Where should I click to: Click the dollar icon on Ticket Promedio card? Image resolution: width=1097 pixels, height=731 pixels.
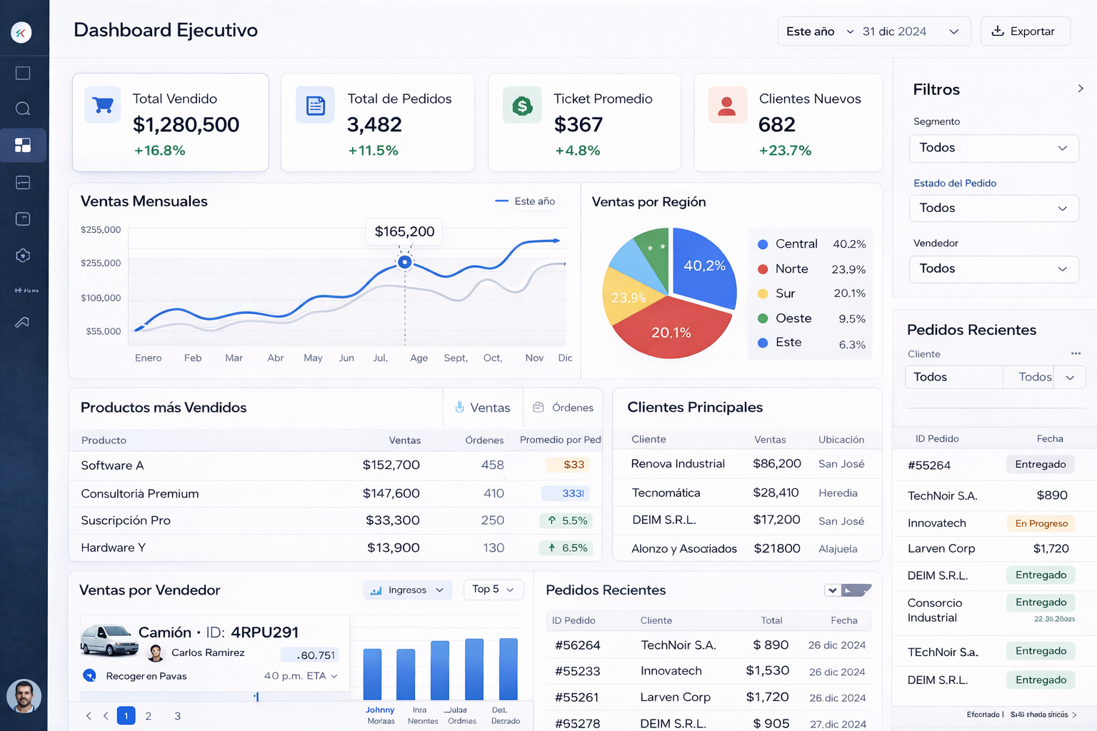[522, 105]
